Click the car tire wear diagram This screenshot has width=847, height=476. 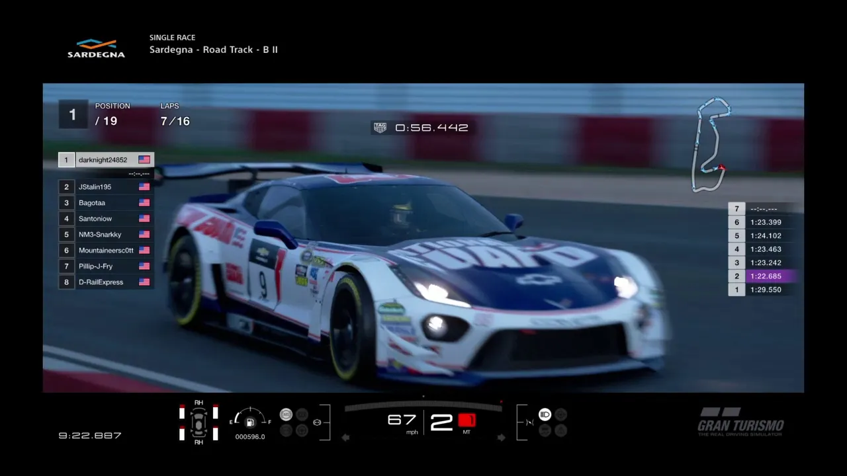(x=199, y=421)
